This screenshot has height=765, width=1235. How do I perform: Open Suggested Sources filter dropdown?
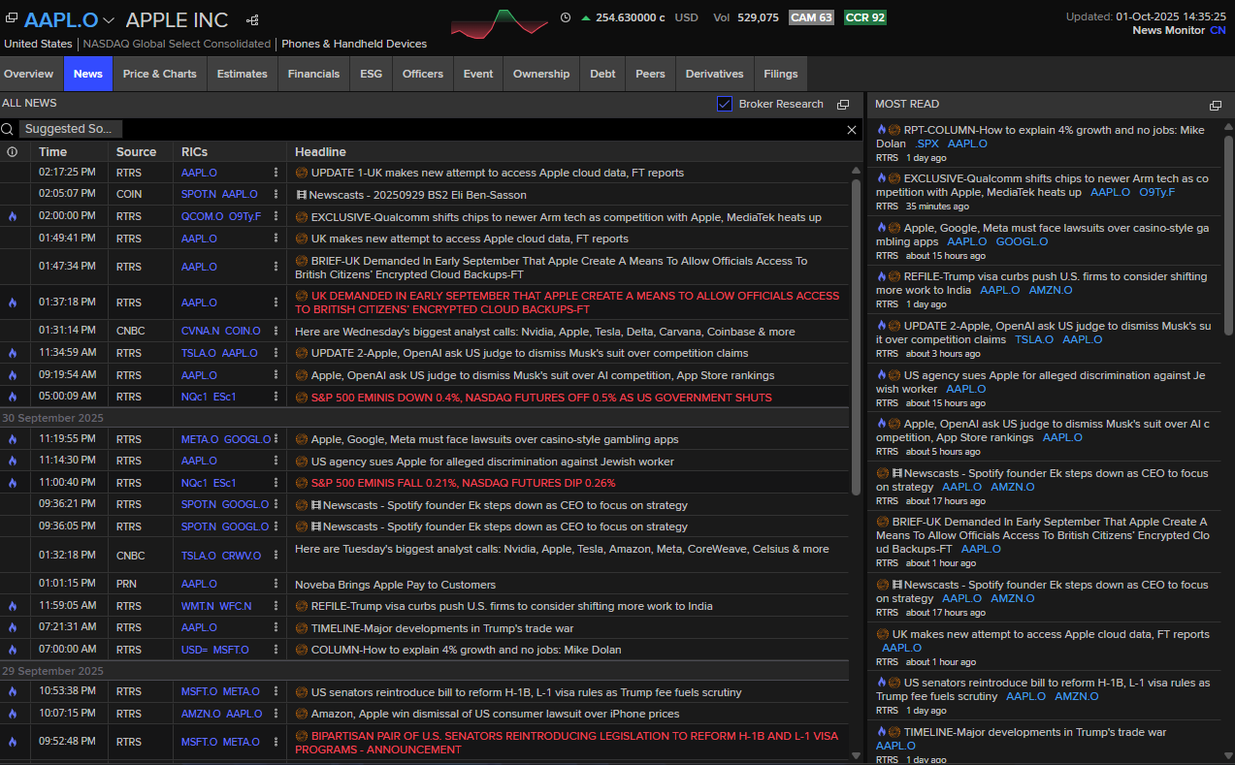tap(71, 129)
